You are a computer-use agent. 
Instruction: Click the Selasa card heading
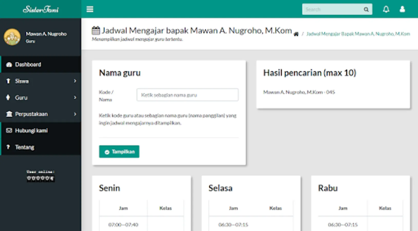coord(220,188)
